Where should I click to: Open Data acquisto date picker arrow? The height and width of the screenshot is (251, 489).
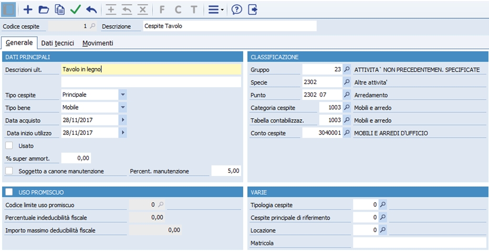pyautogui.click(x=122, y=120)
